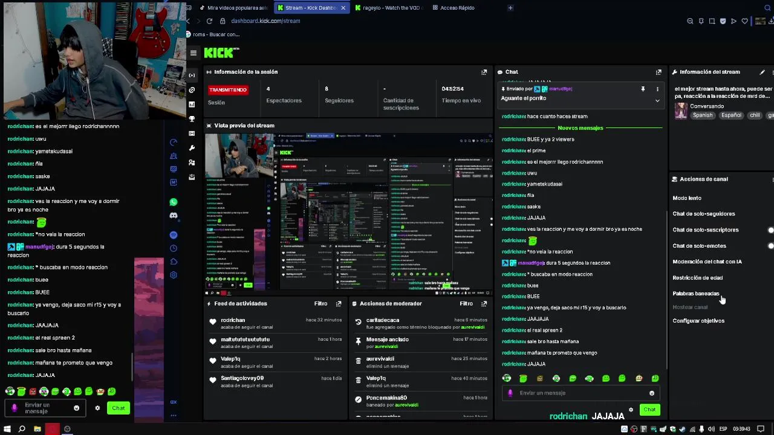
Task: Pop out the Chat panel
Action: (x=659, y=72)
